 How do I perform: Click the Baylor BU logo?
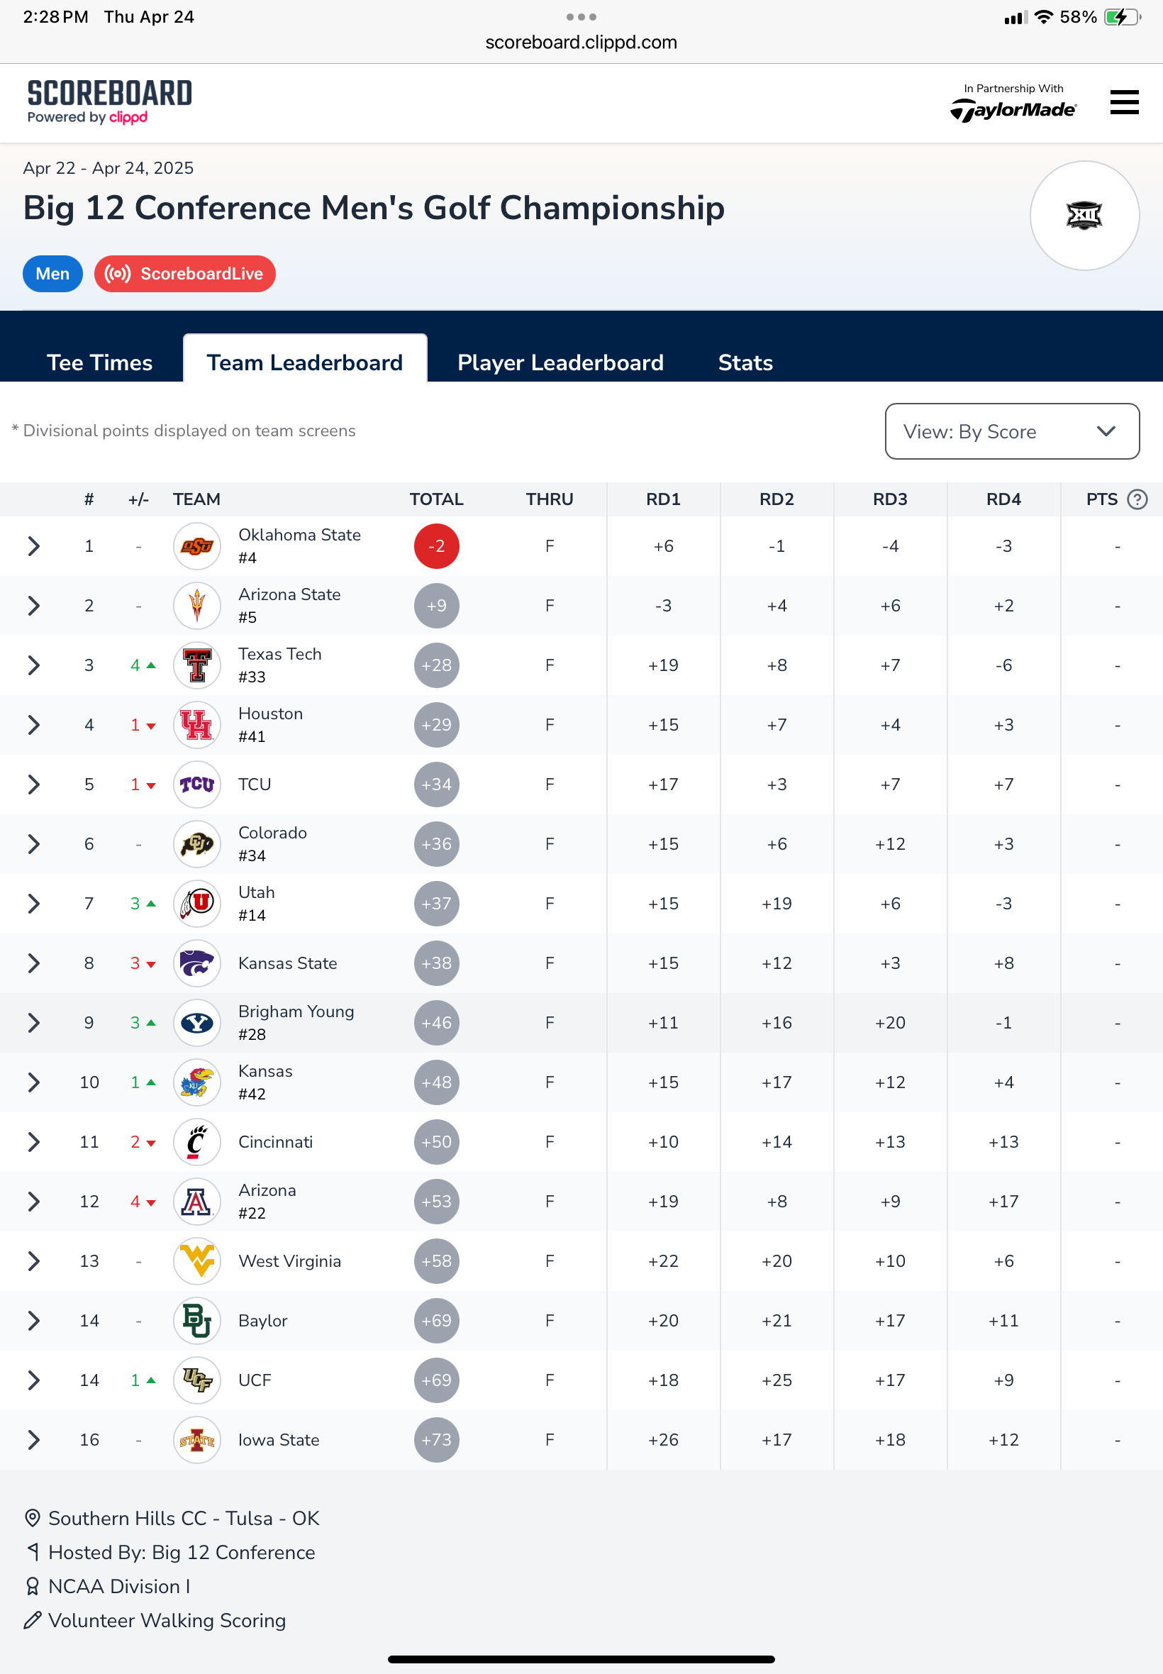pyautogui.click(x=196, y=1321)
